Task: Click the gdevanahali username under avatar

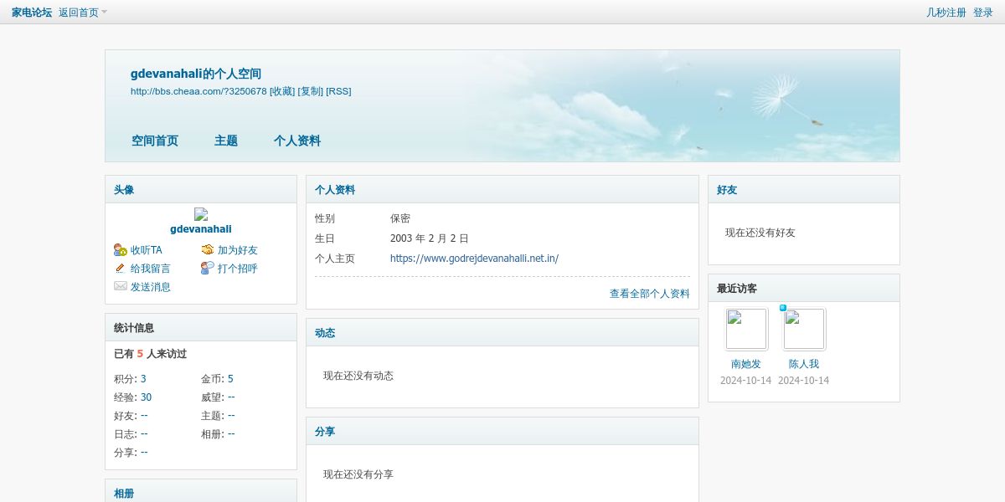Action: [201, 229]
